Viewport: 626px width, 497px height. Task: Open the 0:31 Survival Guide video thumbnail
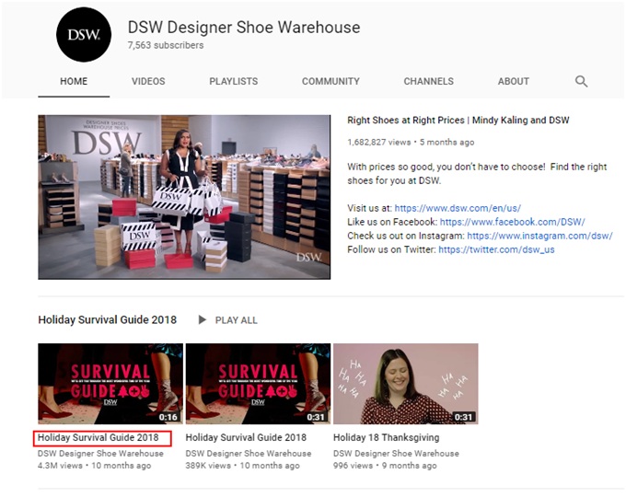click(258, 384)
